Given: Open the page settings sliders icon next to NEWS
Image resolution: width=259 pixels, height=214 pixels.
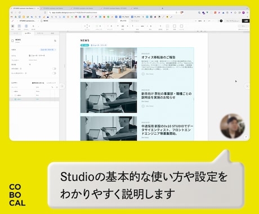Looking at the screenshot, I should [x=55, y=41].
